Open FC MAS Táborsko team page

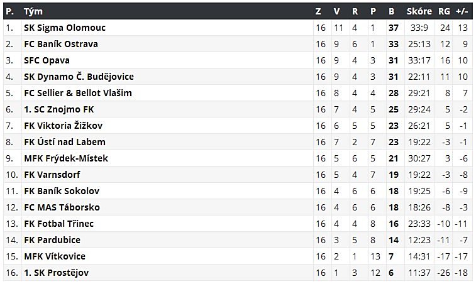point(62,207)
